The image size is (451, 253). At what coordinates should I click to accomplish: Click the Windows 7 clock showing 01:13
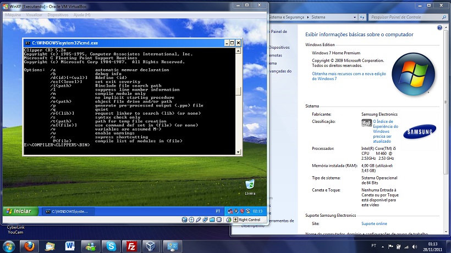coord(433,244)
